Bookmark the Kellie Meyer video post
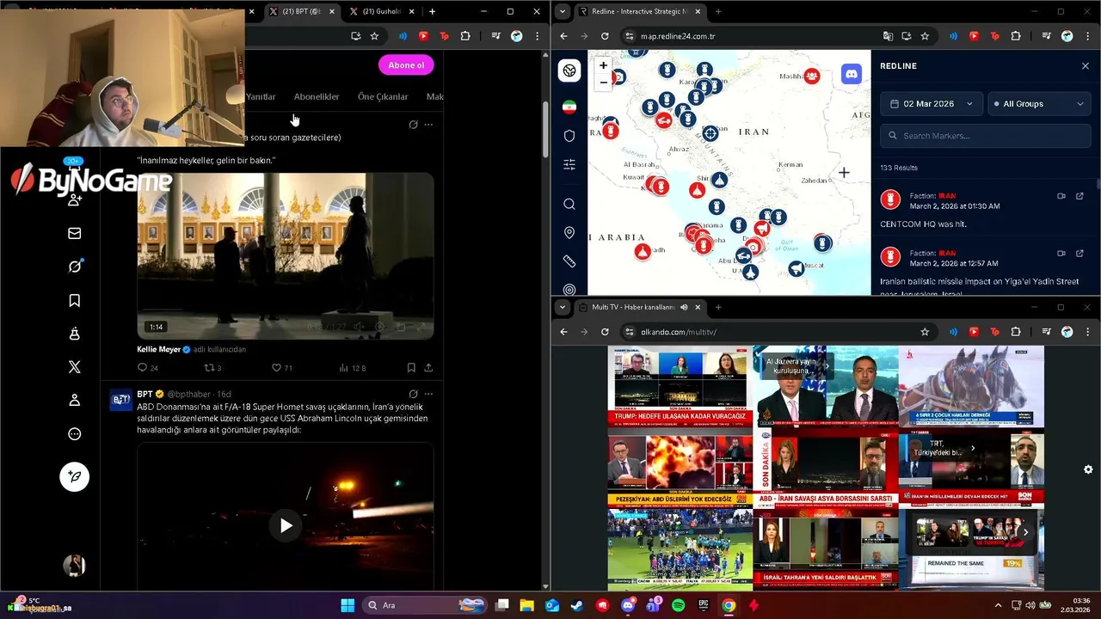Screen dimensions: 1101x619 click(x=411, y=368)
